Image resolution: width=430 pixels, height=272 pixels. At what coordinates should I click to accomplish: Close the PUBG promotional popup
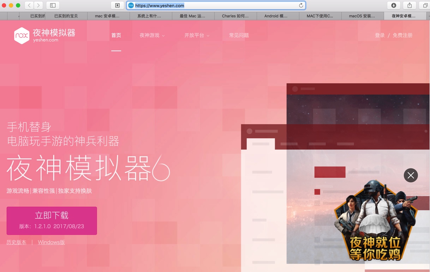pos(411,175)
